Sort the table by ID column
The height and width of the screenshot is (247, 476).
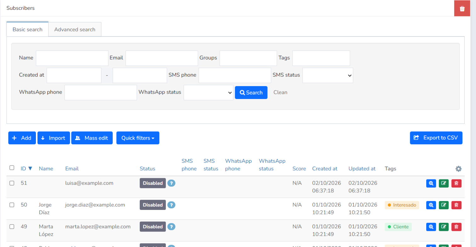tap(26, 168)
